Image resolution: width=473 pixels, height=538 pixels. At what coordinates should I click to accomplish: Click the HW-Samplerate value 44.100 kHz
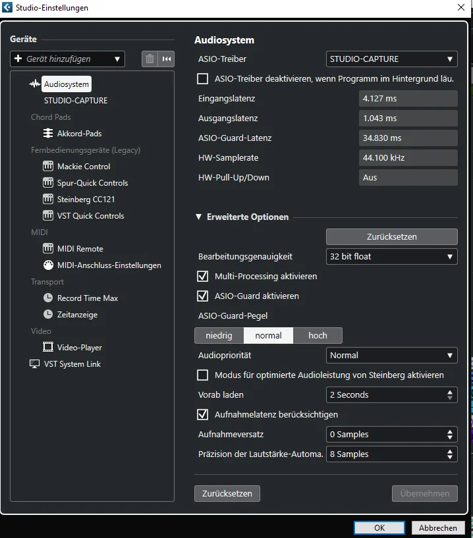pyautogui.click(x=408, y=158)
